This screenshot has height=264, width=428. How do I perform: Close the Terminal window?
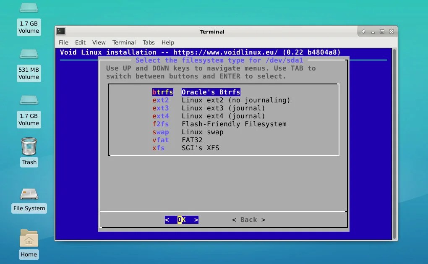(x=391, y=31)
